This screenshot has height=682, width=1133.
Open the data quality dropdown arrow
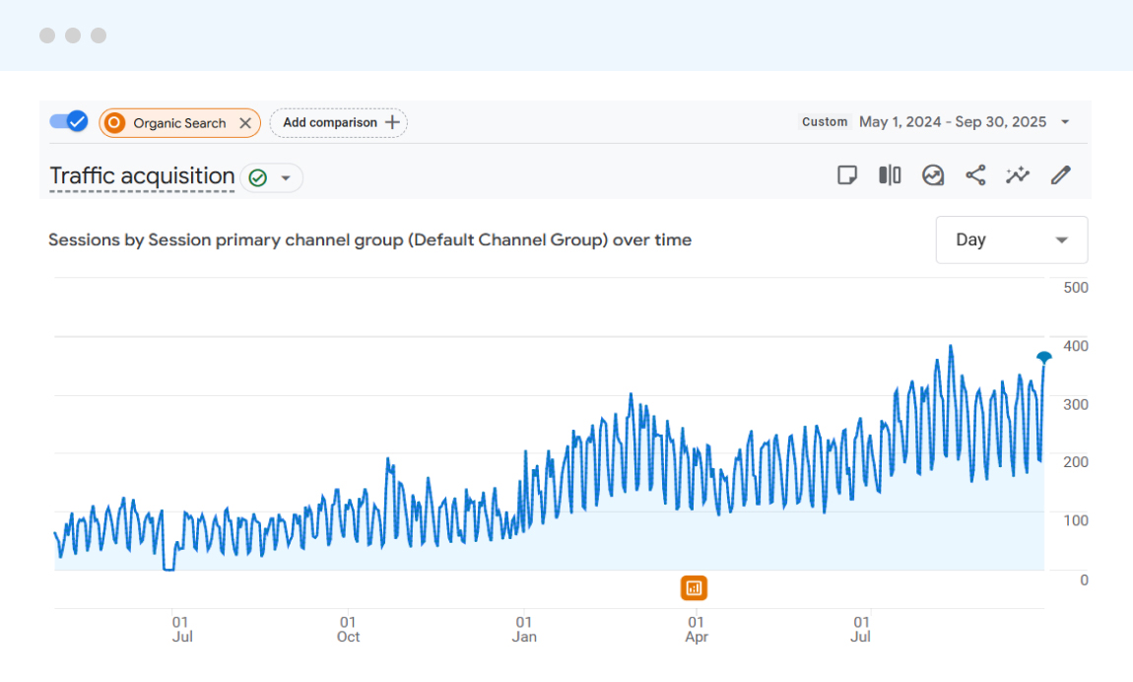[287, 177]
